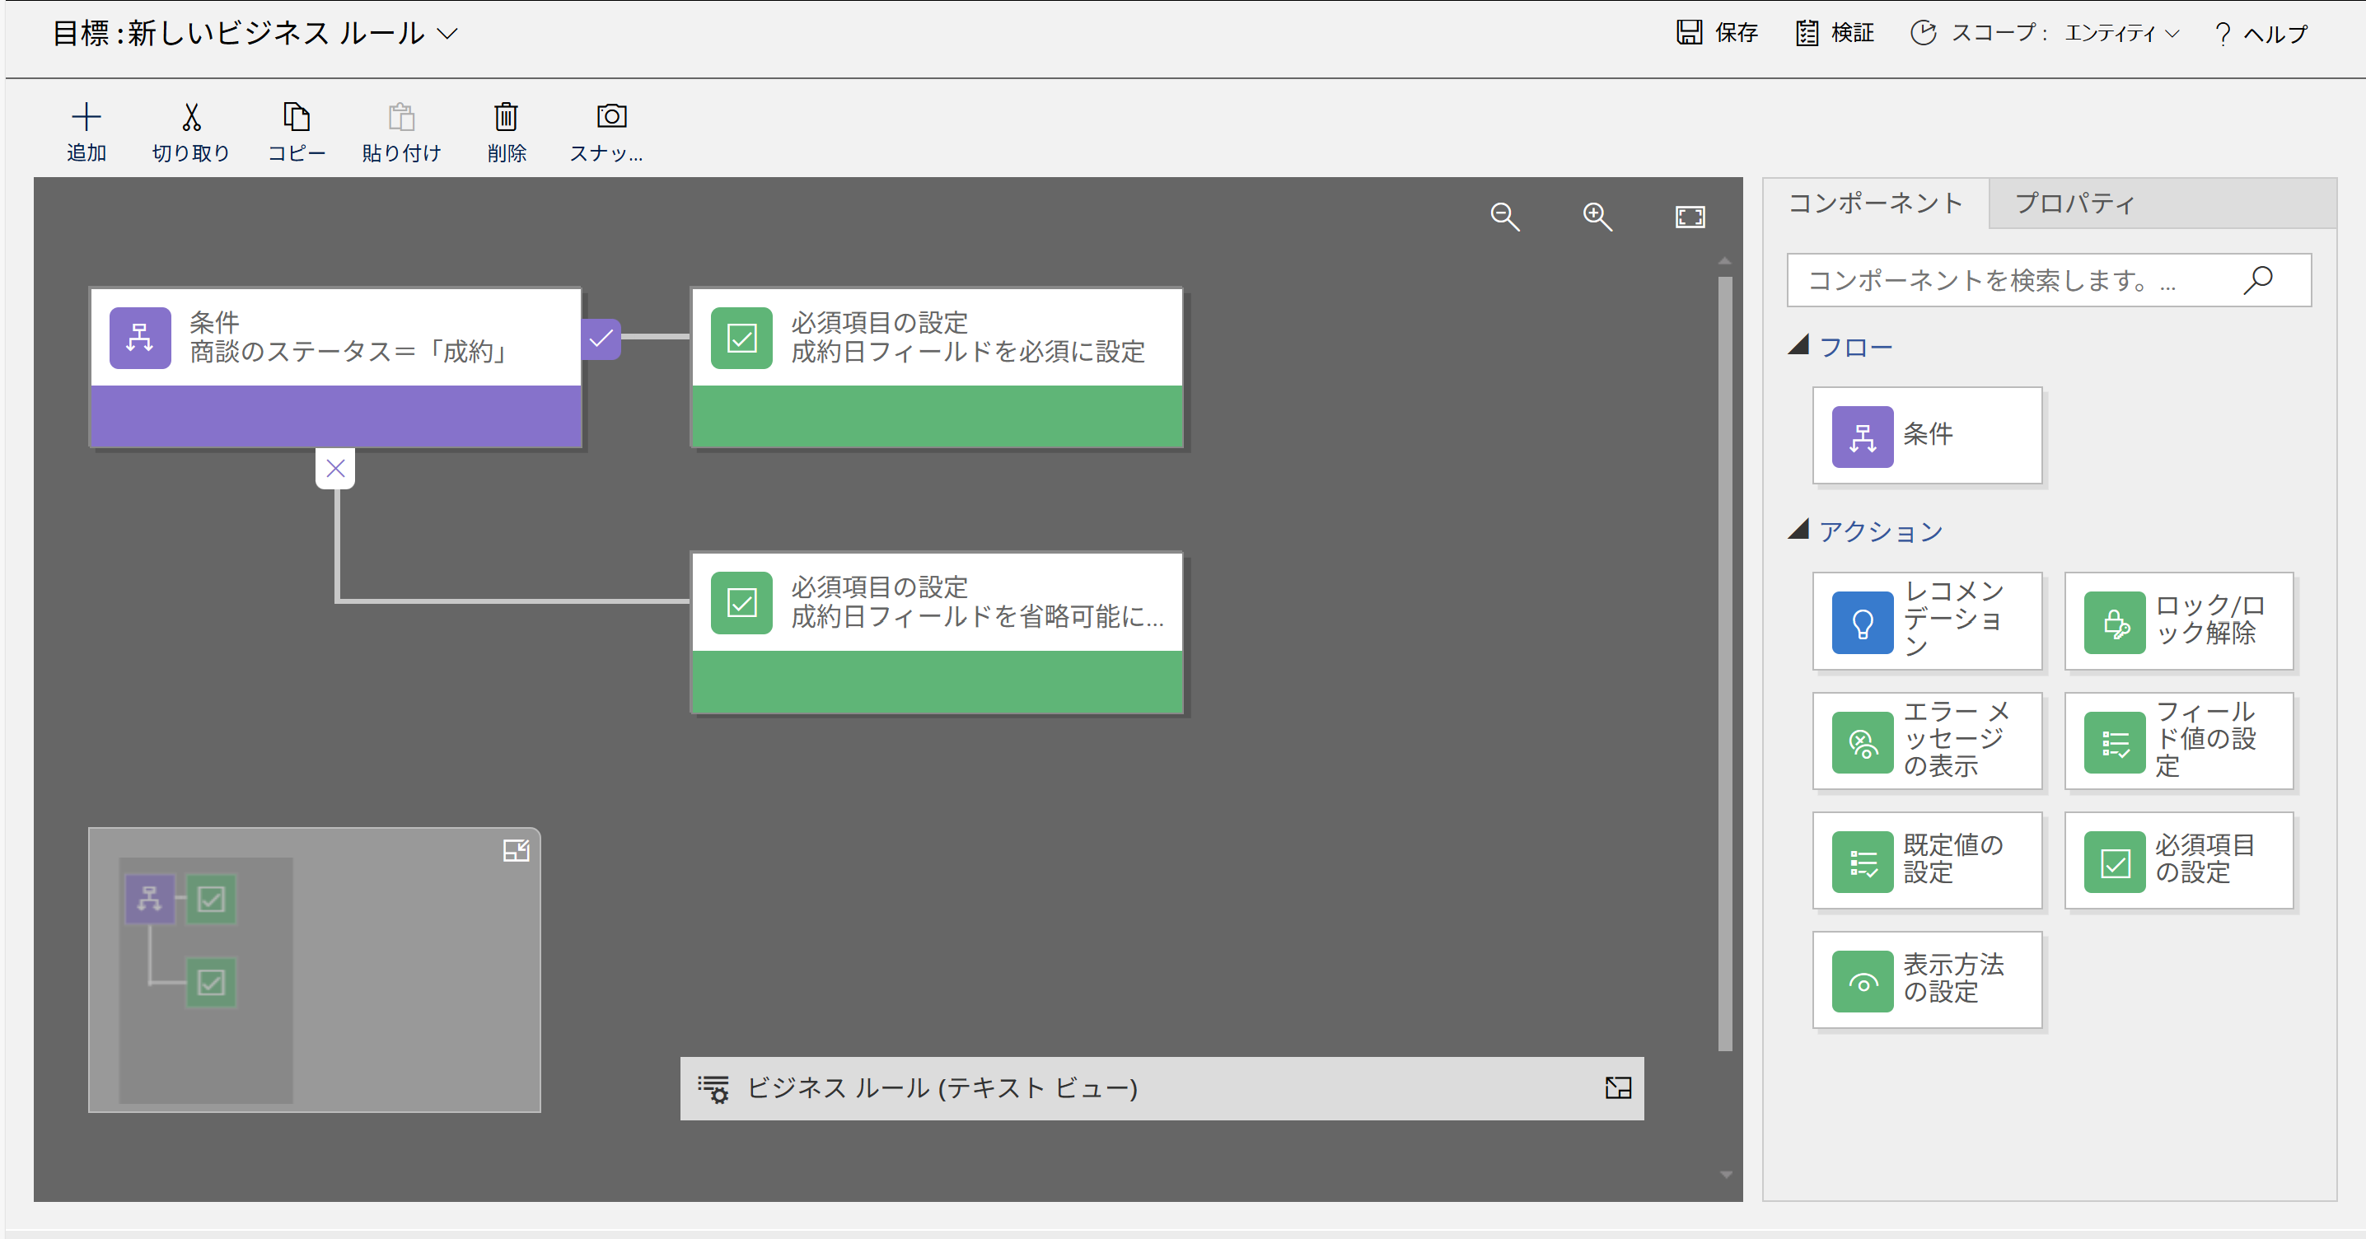Click the component search input field

point(2012,280)
